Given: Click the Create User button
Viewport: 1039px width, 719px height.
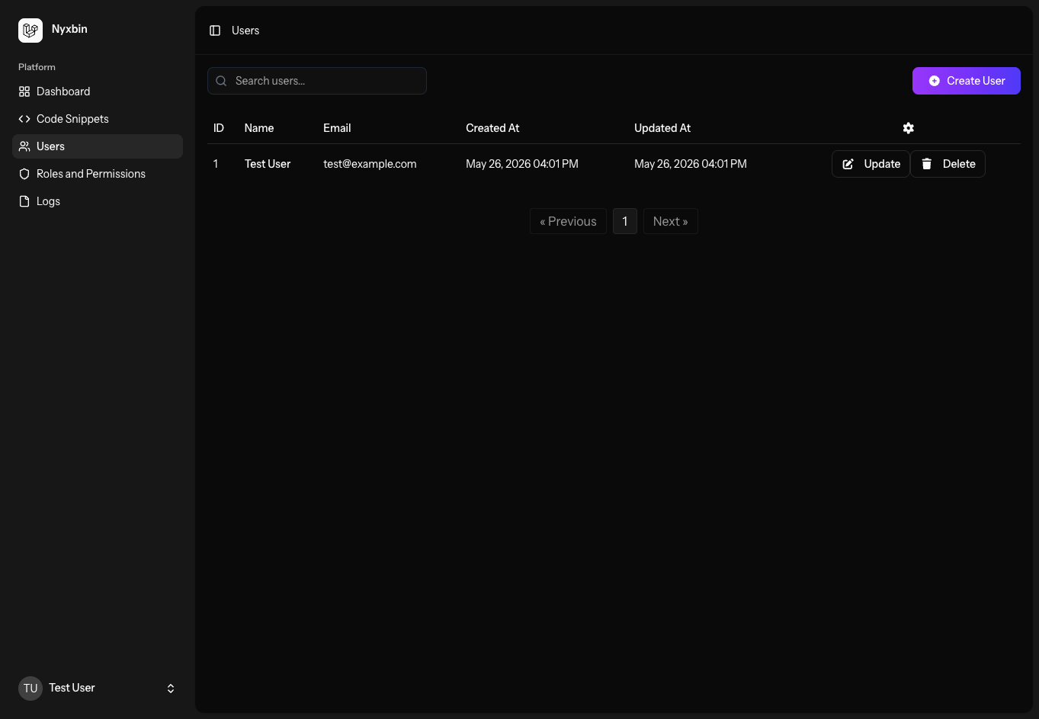Looking at the screenshot, I should pyautogui.click(x=966, y=81).
